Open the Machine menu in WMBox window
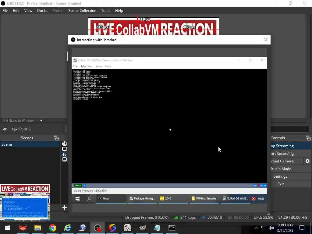This screenshot has height=234, width=312. [x=87, y=66]
